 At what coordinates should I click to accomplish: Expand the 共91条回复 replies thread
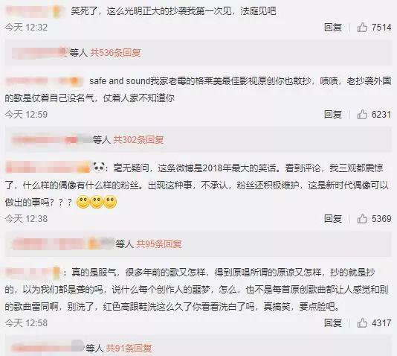[x=129, y=348]
